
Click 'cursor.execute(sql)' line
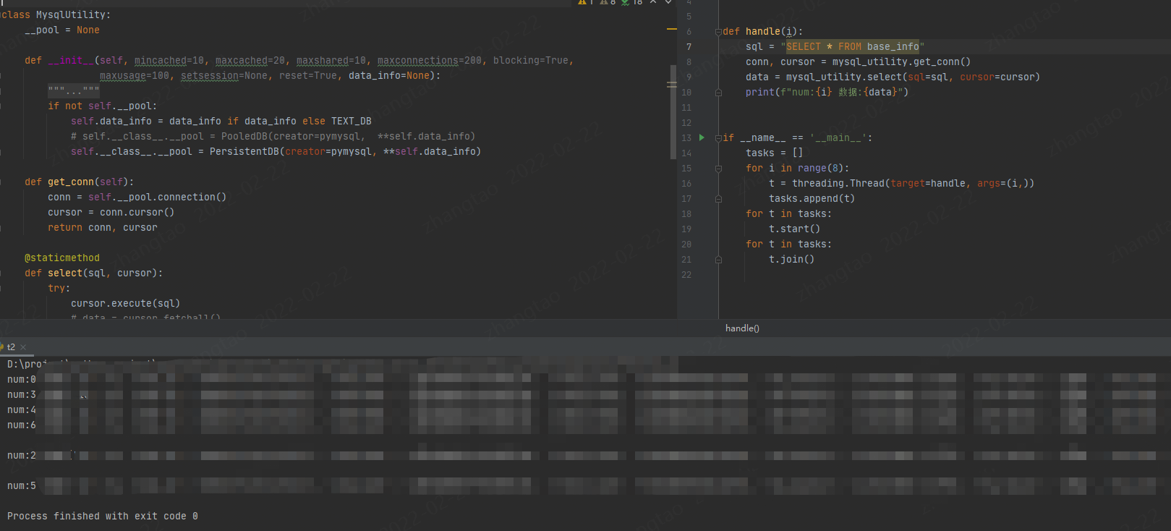click(x=126, y=304)
